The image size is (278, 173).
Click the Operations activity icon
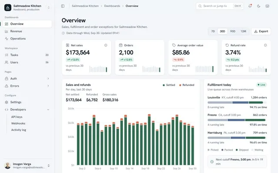(7, 38)
